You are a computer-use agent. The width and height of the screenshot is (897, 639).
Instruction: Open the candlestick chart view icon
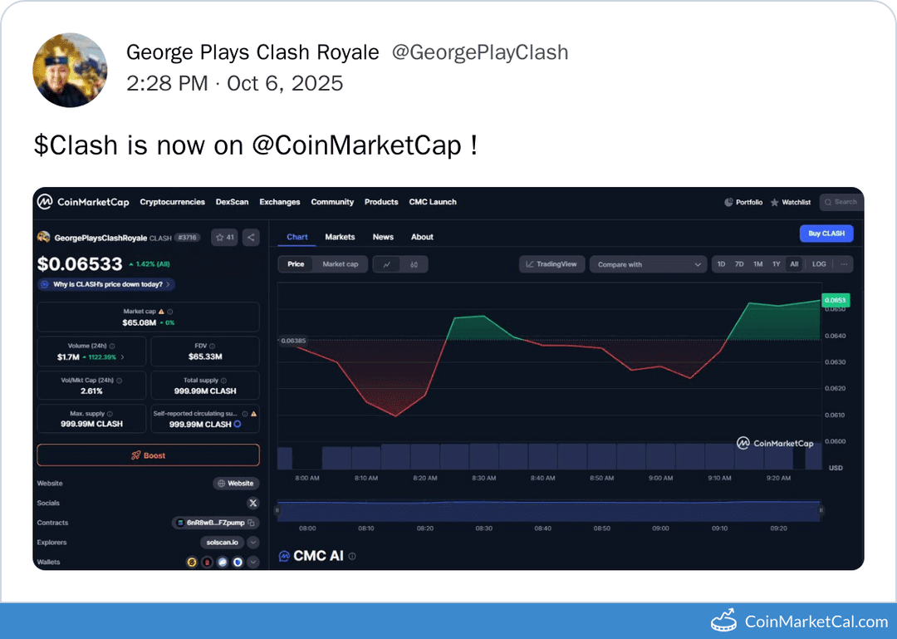point(414,264)
